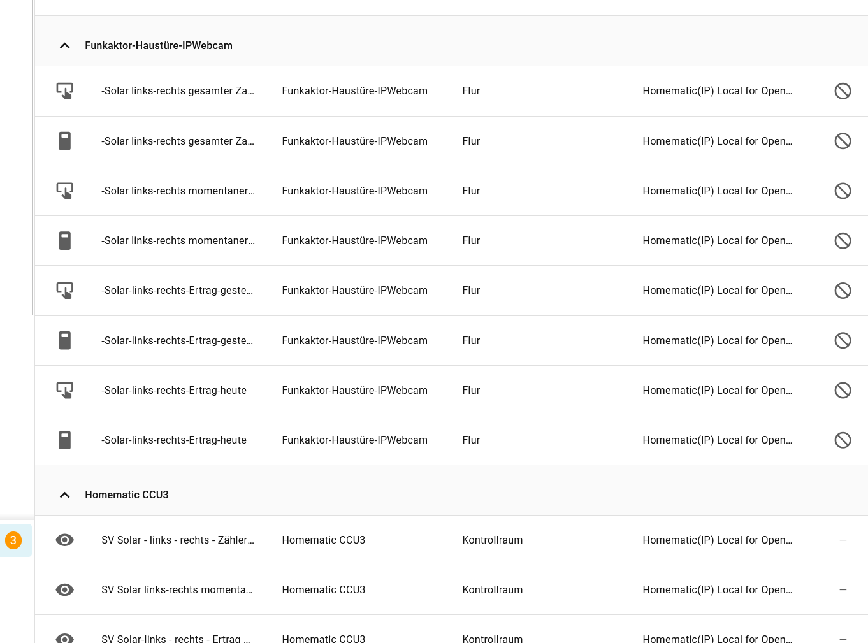
Task: Click button-press icon beside Solar-links-rechts-Ertrag-heute
Action: [x=64, y=390]
